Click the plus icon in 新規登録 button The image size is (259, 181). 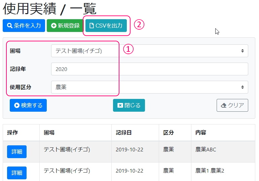(53, 26)
